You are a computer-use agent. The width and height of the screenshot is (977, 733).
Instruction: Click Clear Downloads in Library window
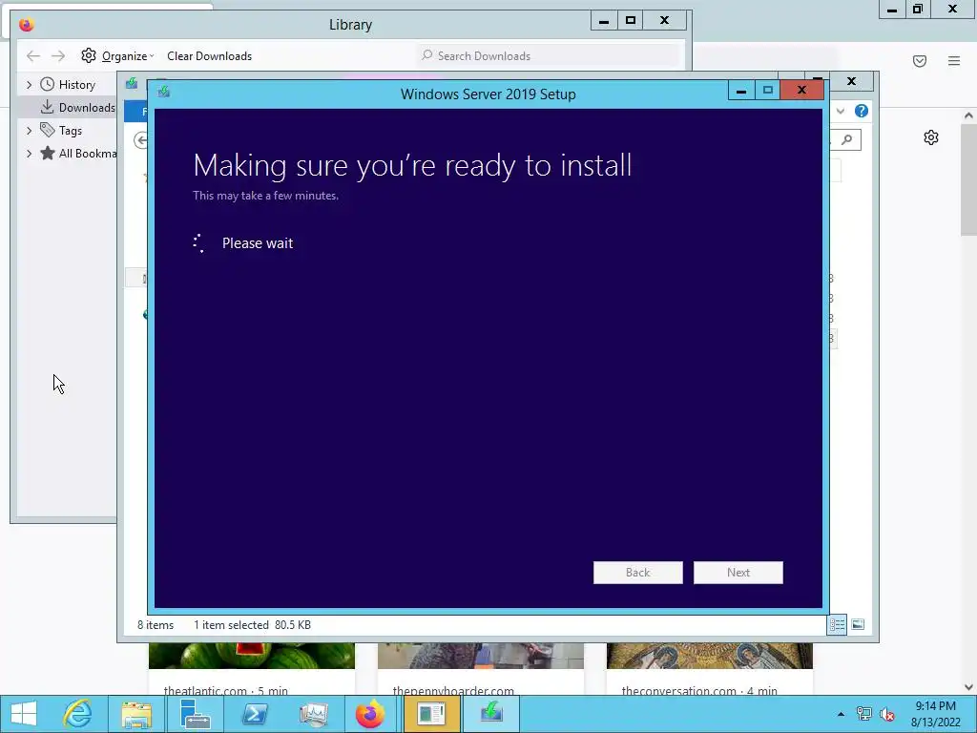click(x=209, y=56)
